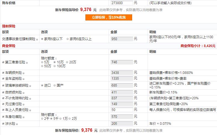This screenshot has height=135, width=217.
Task: Click the 车价 × 0.075% detail text
Action: click(x=160, y=124)
